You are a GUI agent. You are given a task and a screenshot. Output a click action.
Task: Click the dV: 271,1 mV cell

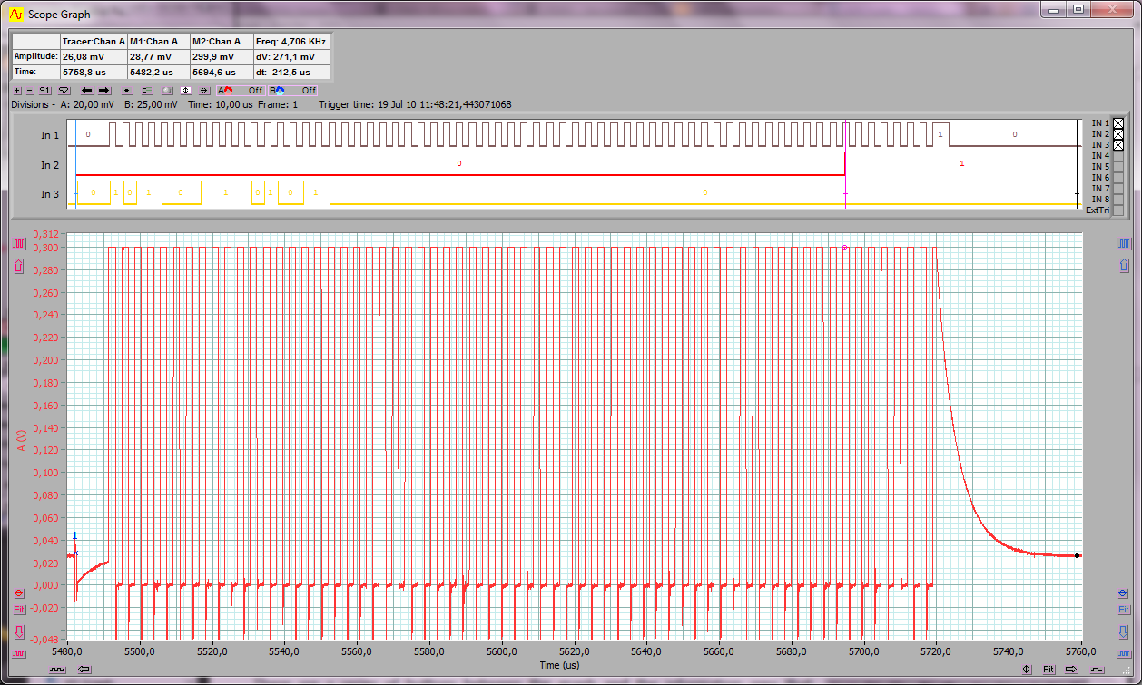pos(291,56)
